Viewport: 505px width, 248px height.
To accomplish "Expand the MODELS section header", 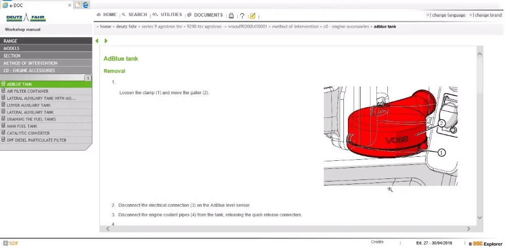I will tap(46, 48).
